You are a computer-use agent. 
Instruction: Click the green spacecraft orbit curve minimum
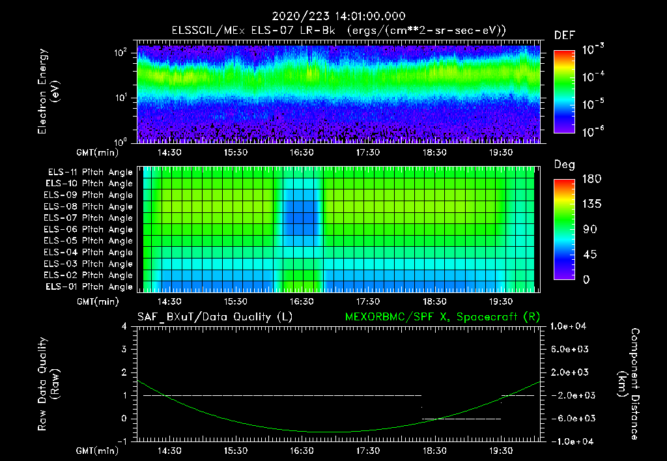(328, 432)
